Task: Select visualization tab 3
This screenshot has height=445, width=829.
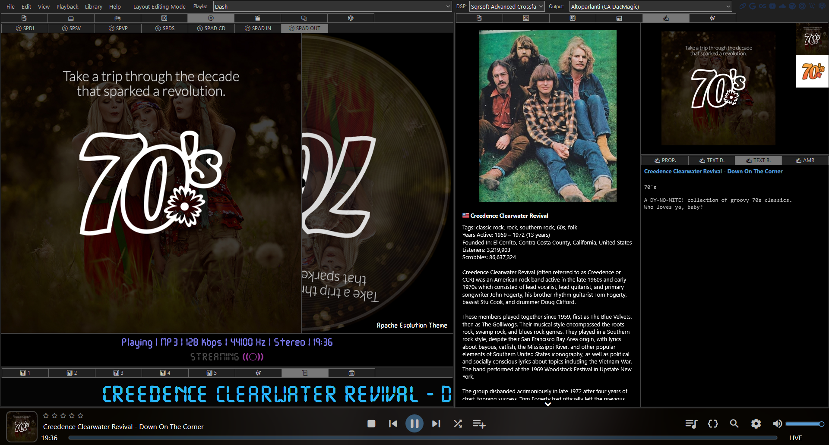Action: (118, 373)
